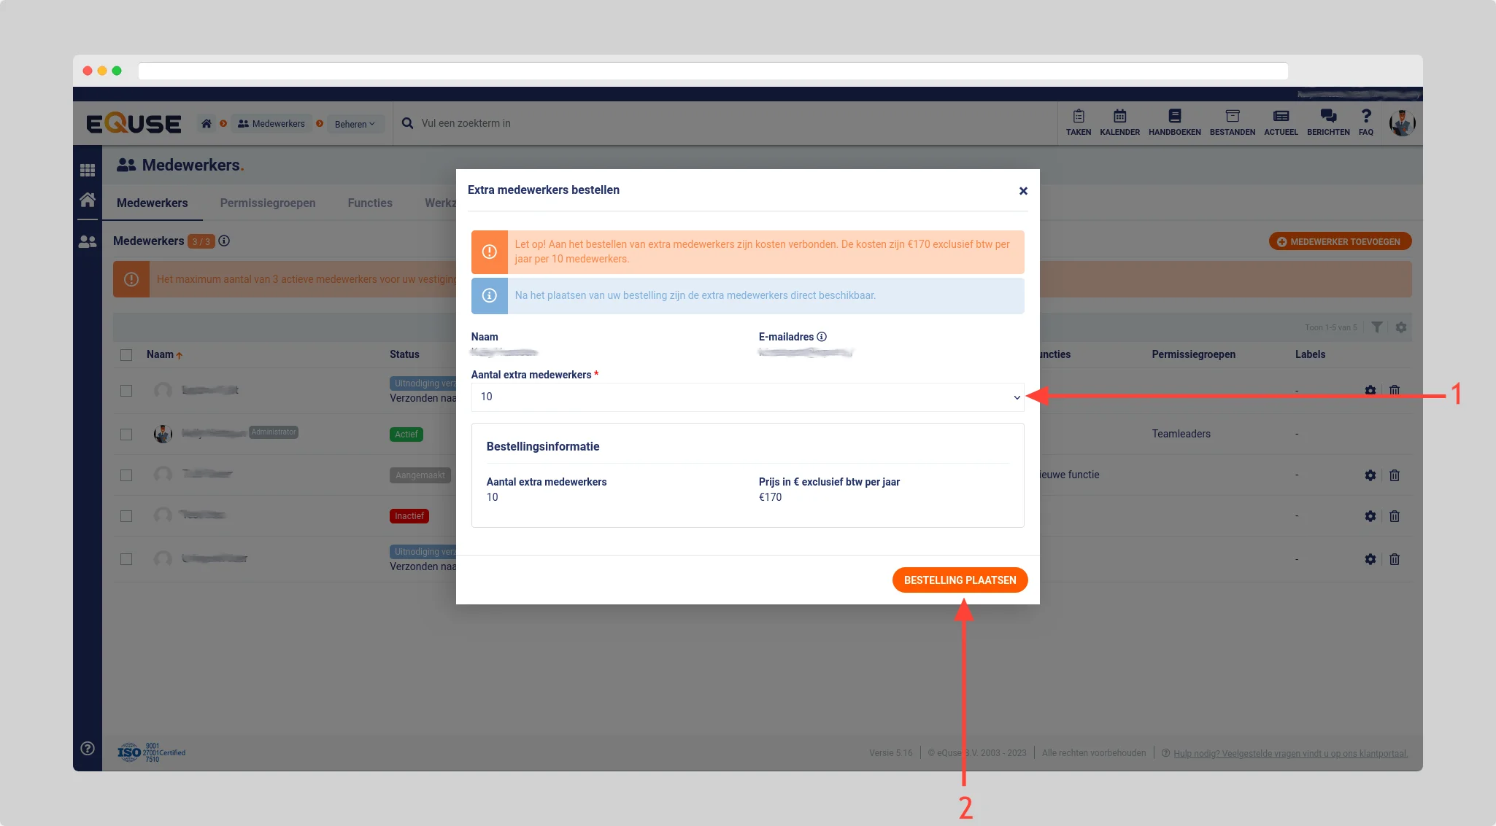1496x826 pixels.
Task: Click the Bestelling plaatsen button
Action: coord(960,580)
